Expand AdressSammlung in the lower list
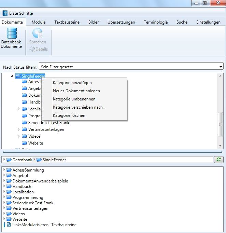 pyautogui.click(x=4, y=170)
